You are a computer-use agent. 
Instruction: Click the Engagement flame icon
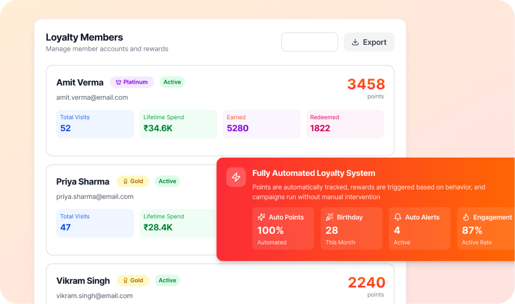point(466,217)
